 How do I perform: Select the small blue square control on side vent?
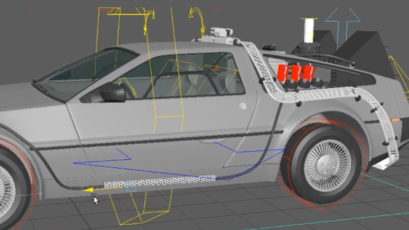point(131,187)
